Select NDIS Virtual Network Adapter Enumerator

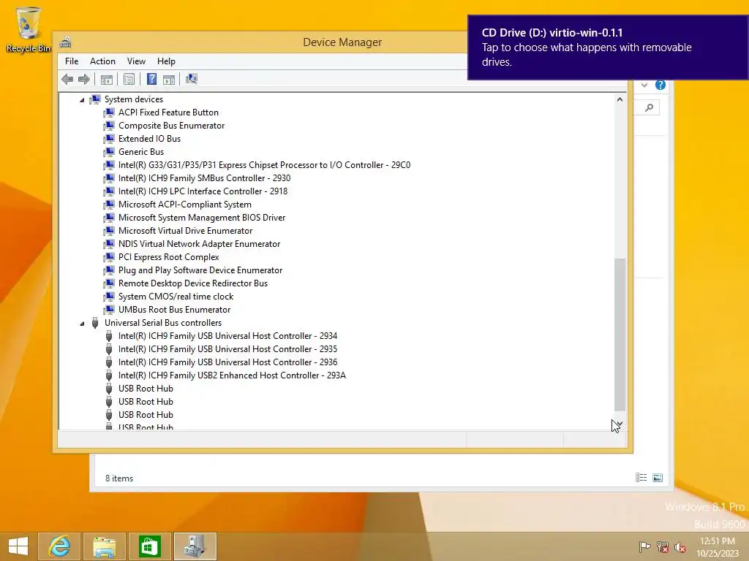pyautogui.click(x=199, y=244)
